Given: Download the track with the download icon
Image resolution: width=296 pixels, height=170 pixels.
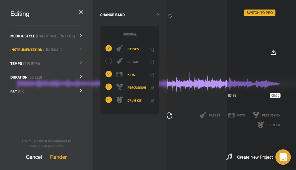Looking at the screenshot, I should pyautogui.click(x=273, y=52).
